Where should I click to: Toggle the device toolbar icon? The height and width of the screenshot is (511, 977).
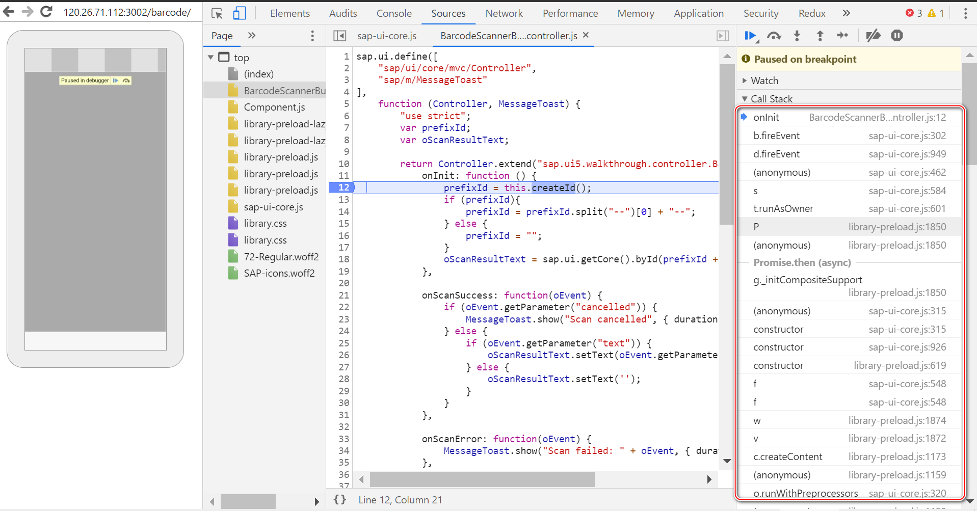(x=239, y=13)
